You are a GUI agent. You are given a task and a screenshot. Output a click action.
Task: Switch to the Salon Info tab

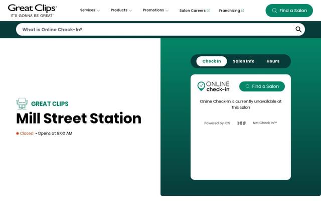pos(243,61)
